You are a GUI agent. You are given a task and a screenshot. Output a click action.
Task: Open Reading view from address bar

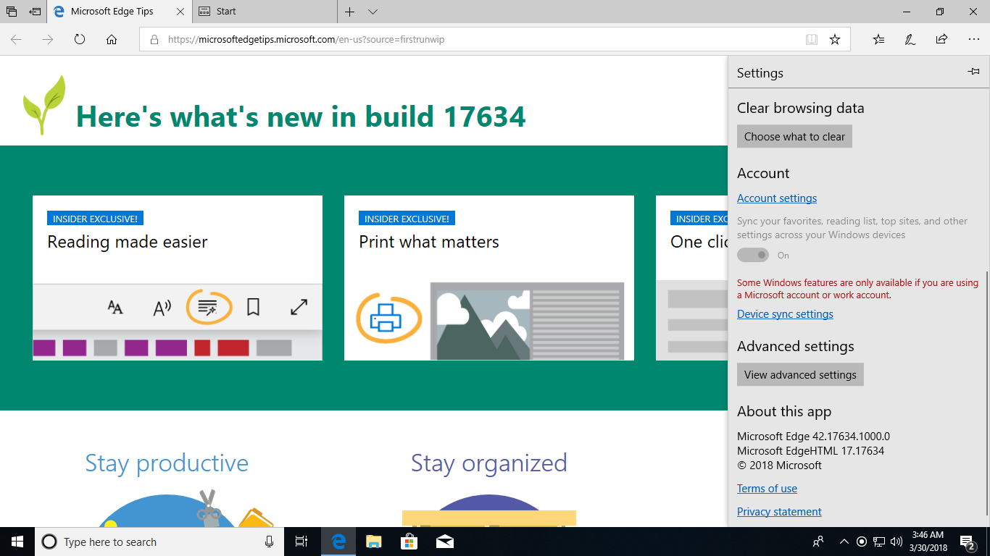pyautogui.click(x=812, y=40)
